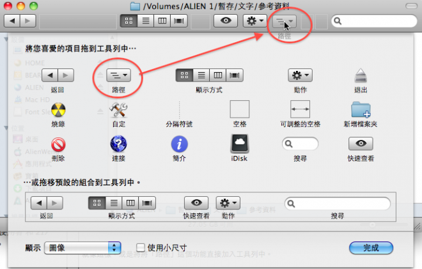
Task: Select the 自定 customize tools icon
Action: (119, 109)
